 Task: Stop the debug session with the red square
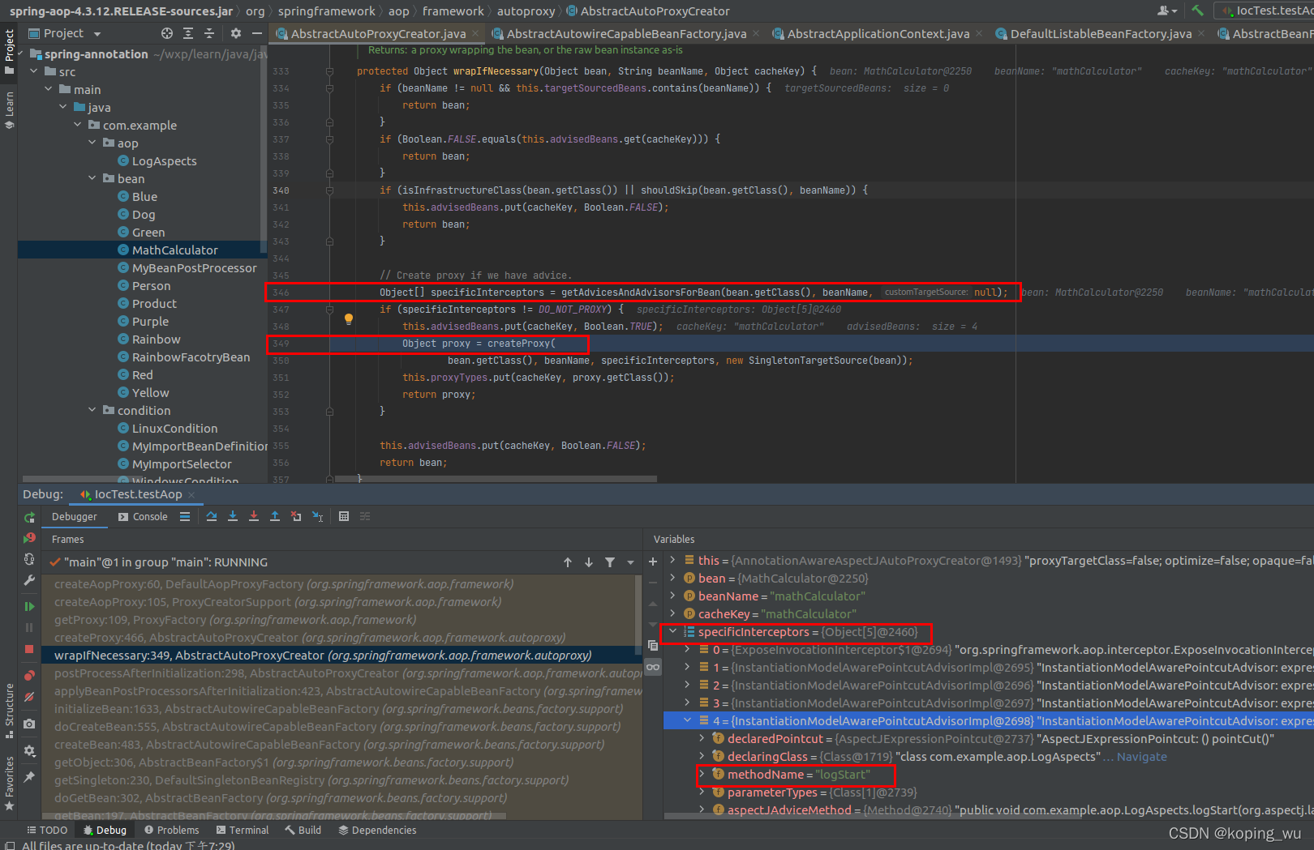click(29, 649)
